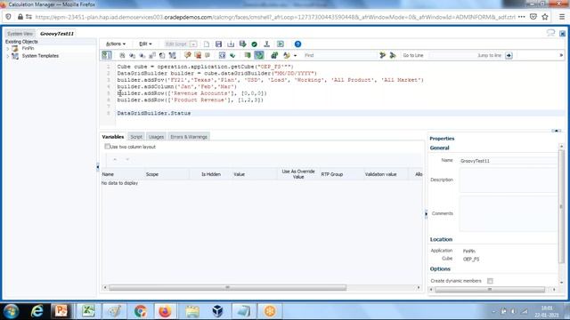Click the Description text box
This screenshot has height=320, width=570.
coord(509,180)
